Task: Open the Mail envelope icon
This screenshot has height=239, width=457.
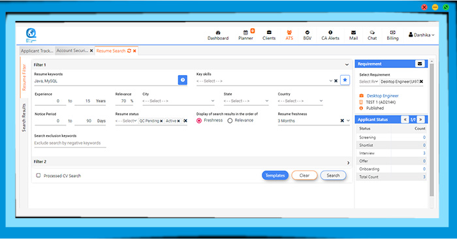Action: pos(353,33)
